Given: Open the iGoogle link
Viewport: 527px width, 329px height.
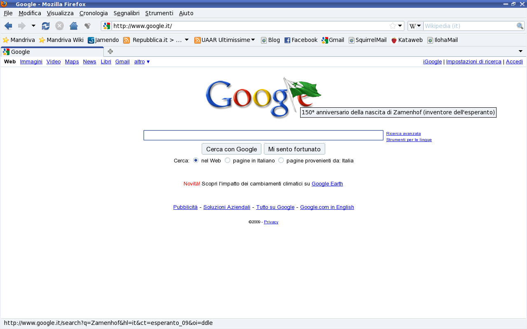Looking at the screenshot, I should click(x=432, y=62).
